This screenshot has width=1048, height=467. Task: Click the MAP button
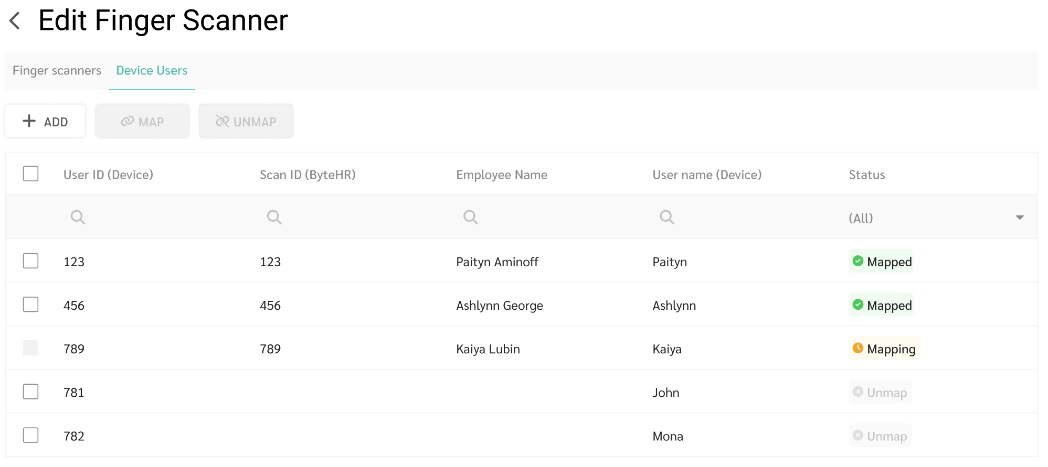[142, 122]
